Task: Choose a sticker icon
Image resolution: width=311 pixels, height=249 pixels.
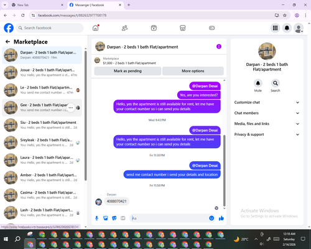Action: (114, 218)
